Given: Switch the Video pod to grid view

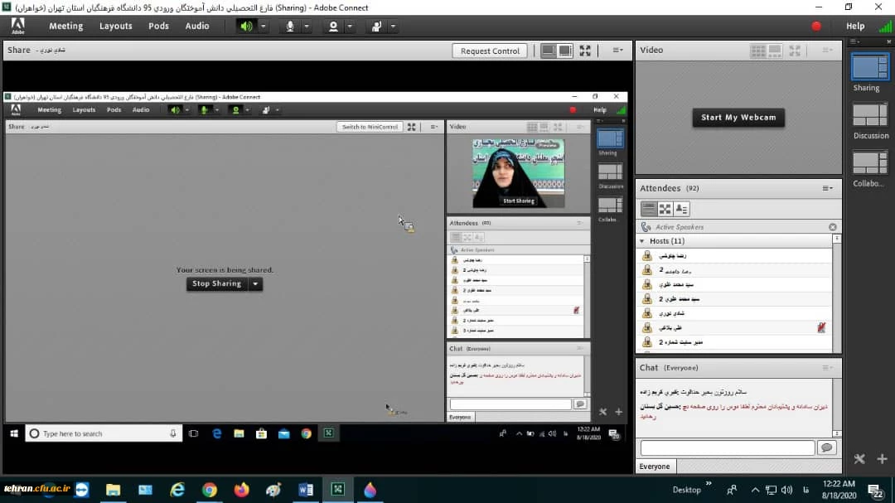Looking at the screenshot, I should (757, 51).
